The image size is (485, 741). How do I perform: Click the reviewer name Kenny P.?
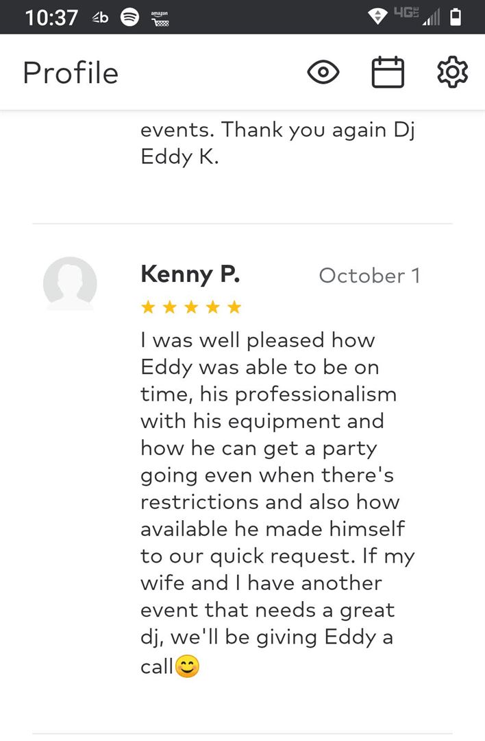click(190, 274)
